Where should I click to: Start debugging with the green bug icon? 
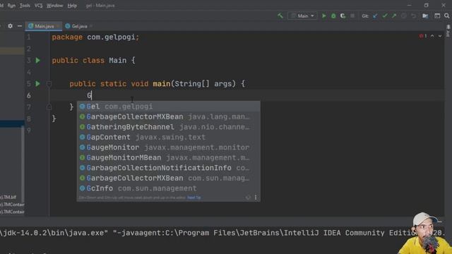point(333,16)
